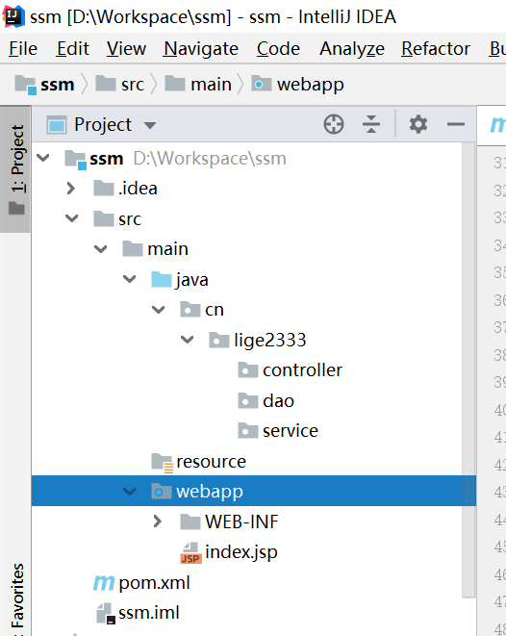This screenshot has height=636, width=506.
Task: Click the JSP file icon for index.jsp
Action: 190,553
